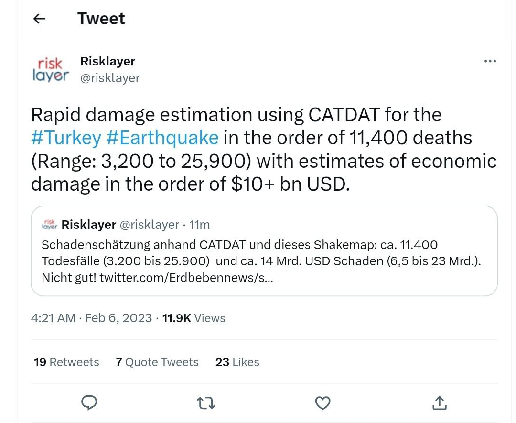Click the small Risklayer avatar in quoted tweet

(x=50, y=224)
